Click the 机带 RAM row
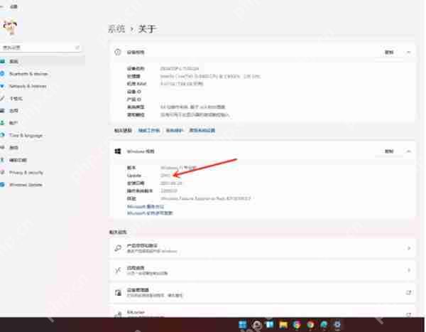This screenshot has width=426, height=332. coord(165,84)
